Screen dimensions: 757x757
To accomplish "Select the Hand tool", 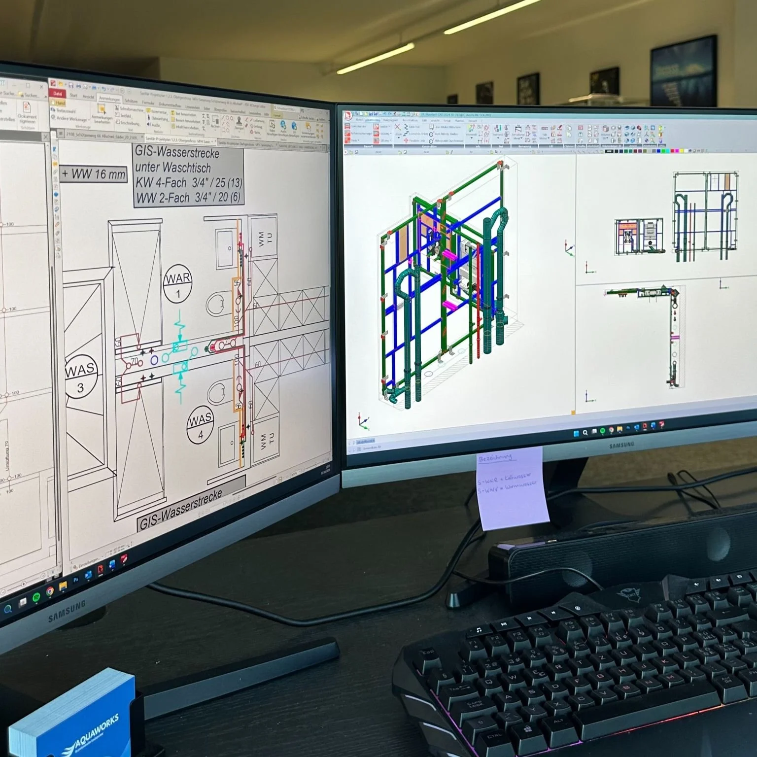I will coord(59,103).
